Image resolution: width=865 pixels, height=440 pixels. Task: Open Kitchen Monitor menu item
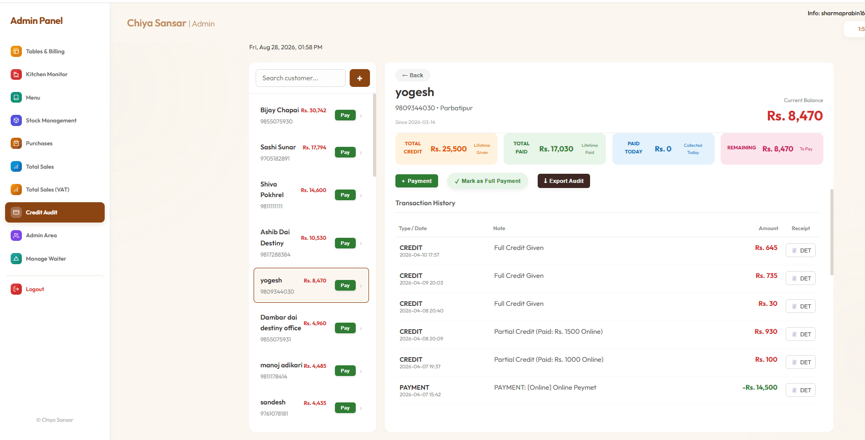[55, 74]
